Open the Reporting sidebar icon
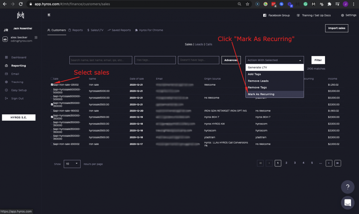The height and width of the screenshot is (214, 359). [6, 66]
